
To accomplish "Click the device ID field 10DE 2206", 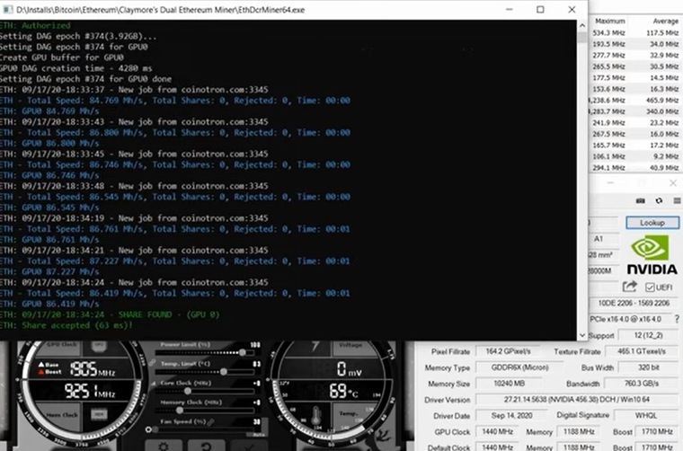I will pos(634,303).
